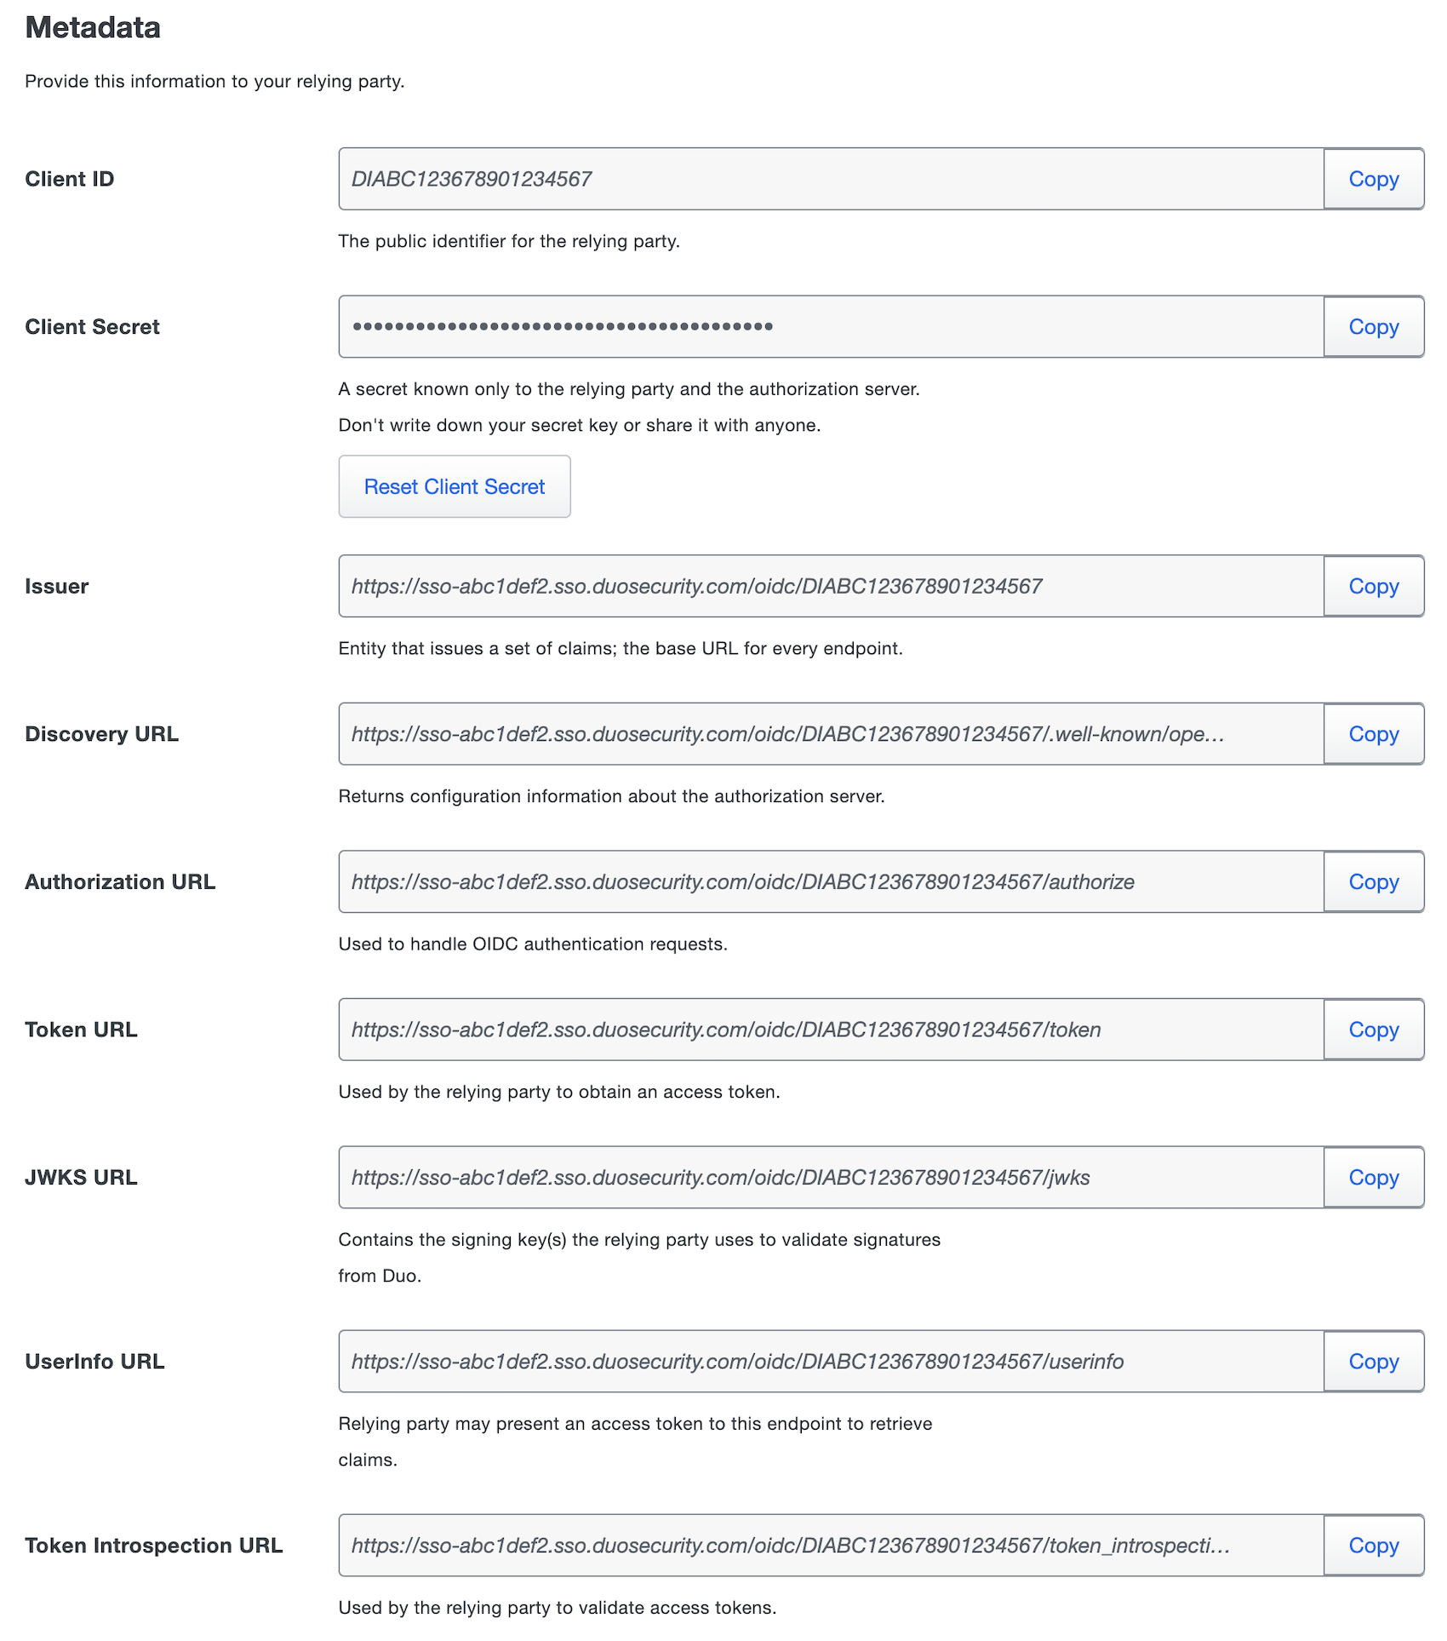
Task: Copy the Token URL
Action: click(x=1373, y=1029)
